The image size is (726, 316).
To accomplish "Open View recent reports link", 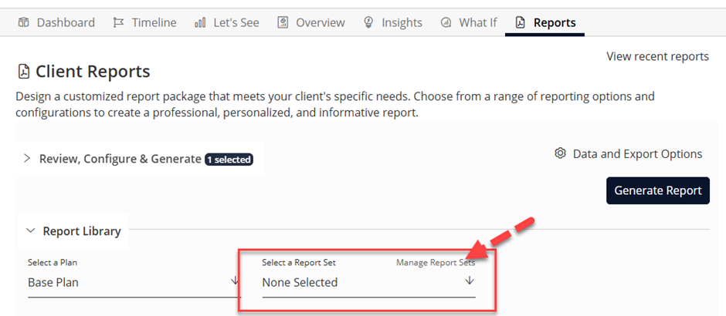I will coord(657,56).
